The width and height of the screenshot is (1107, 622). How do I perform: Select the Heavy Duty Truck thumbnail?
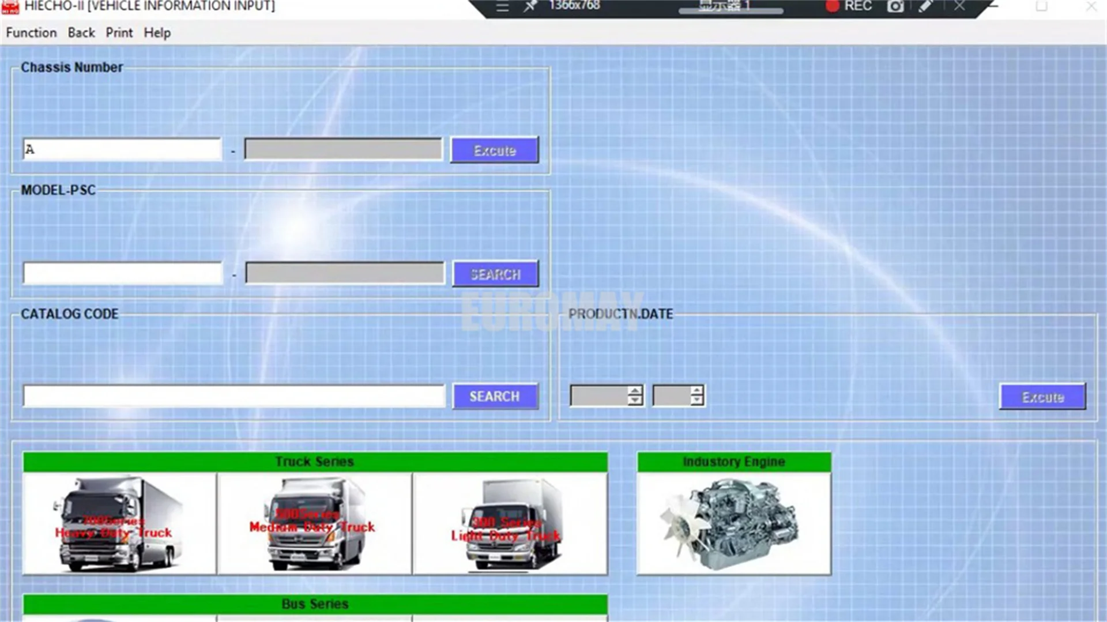point(119,523)
